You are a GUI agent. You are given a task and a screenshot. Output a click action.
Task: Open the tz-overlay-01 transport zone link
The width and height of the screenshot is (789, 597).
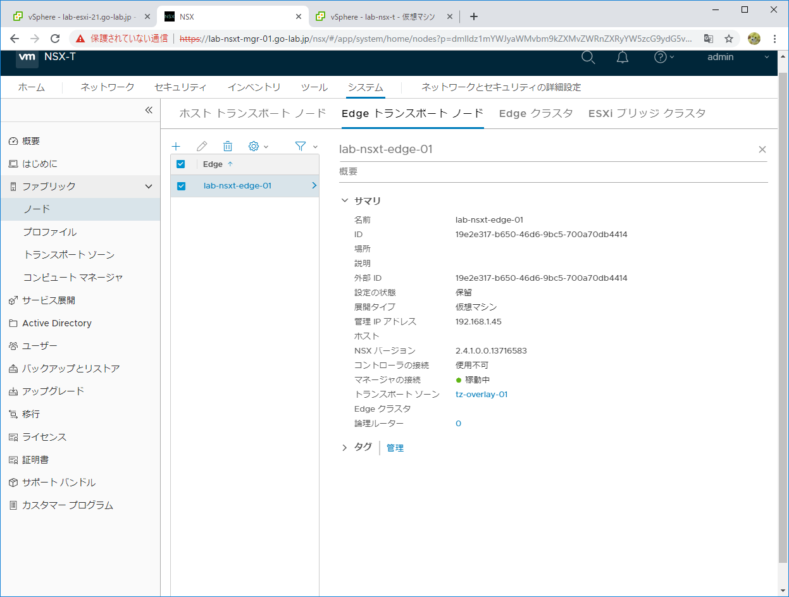pyautogui.click(x=481, y=394)
